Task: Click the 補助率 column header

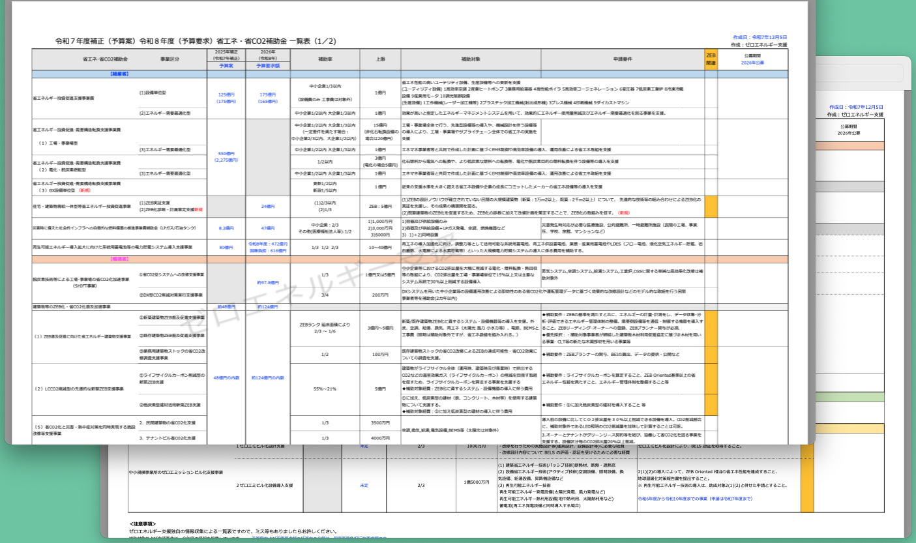Action: tap(325, 59)
